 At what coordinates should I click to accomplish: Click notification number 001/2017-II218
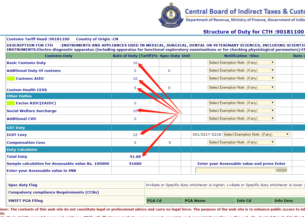[207, 134]
